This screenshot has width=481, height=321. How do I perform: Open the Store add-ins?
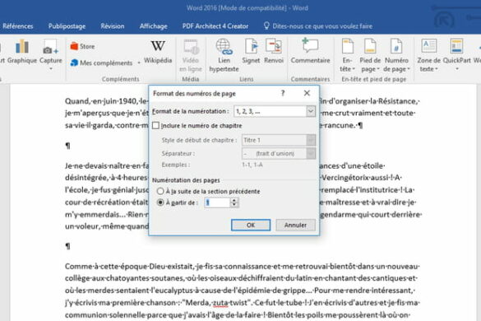(82, 46)
